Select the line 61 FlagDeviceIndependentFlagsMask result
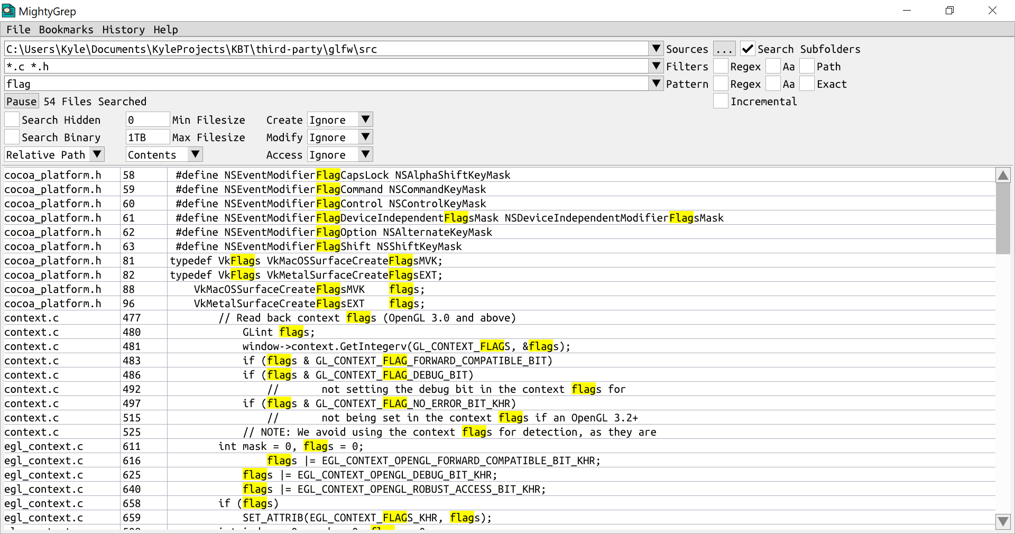 (x=500, y=218)
